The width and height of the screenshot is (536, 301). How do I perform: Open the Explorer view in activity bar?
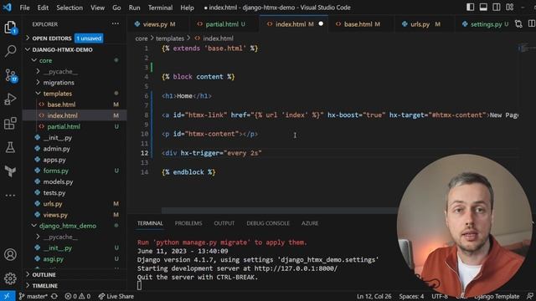pyautogui.click(x=10, y=28)
